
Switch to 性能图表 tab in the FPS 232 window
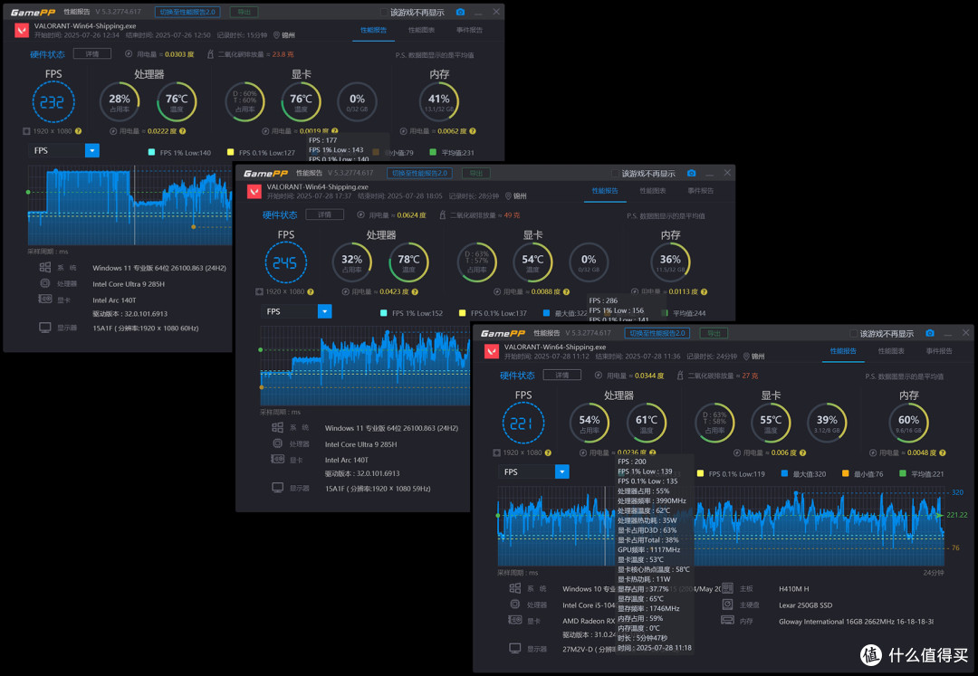pos(422,30)
